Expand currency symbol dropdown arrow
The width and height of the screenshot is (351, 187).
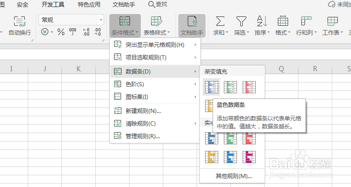point(52,32)
